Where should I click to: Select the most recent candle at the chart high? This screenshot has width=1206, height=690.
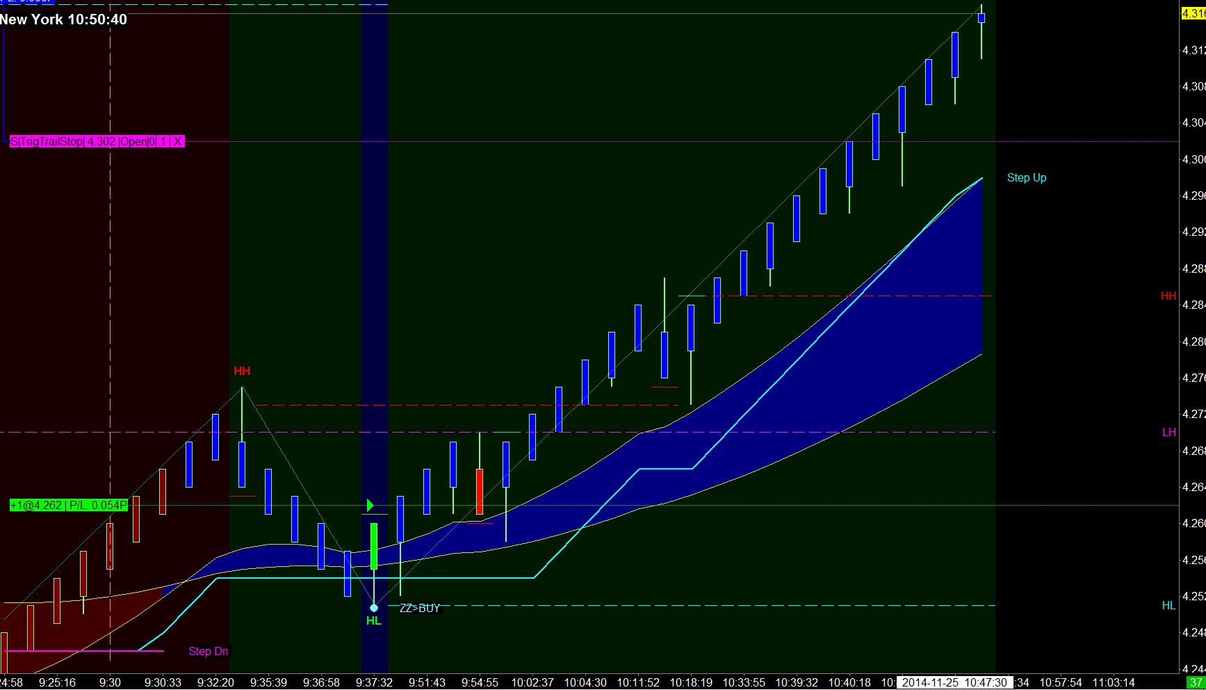[981, 18]
